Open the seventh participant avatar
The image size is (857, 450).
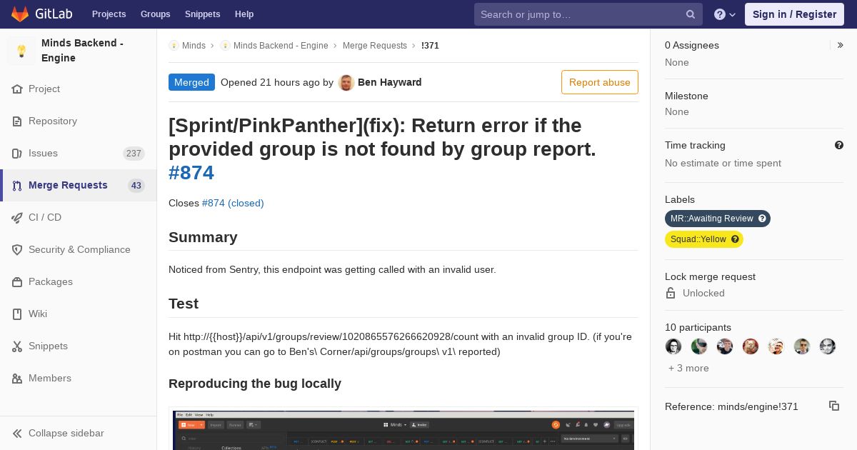[828, 346]
